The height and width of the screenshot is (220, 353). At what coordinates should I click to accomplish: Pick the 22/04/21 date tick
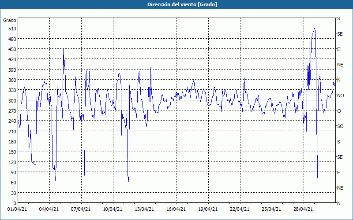(x=240, y=209)
